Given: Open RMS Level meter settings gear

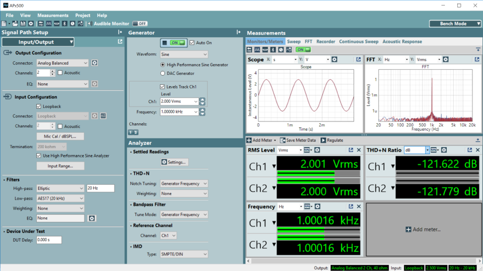Looking at the screenshot, I should point(317,150).
